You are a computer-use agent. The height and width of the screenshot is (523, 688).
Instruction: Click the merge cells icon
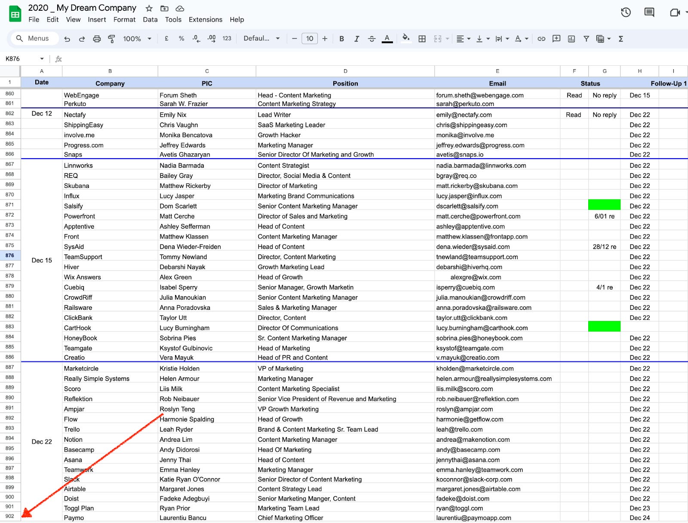[x=438, y=39]
